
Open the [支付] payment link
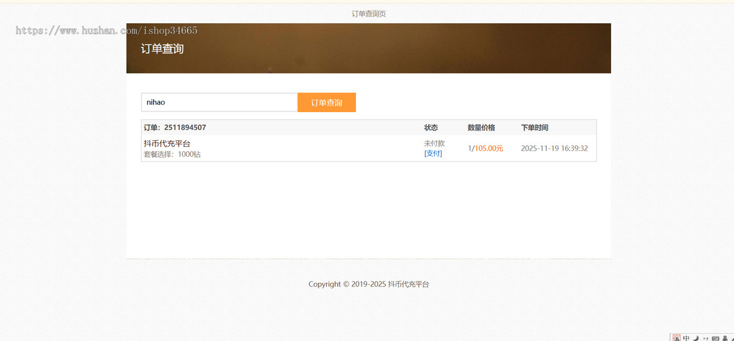(x=433, y=153)
